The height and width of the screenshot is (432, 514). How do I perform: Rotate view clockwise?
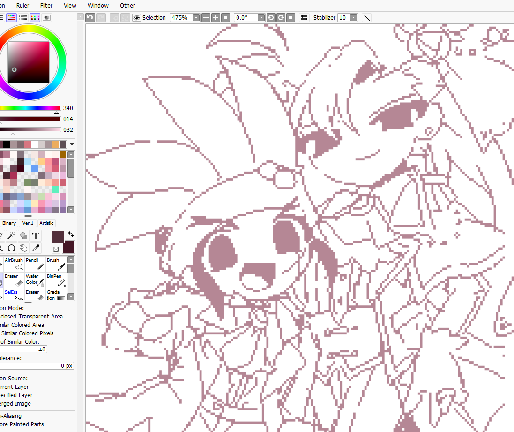(x=281, y=17)
